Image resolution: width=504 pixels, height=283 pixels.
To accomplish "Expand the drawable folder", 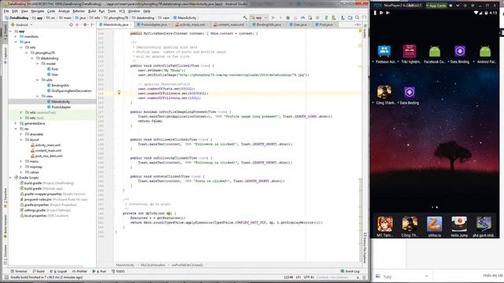I will point(21,134).
